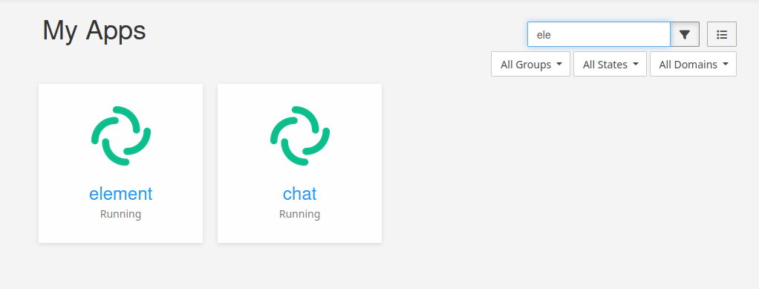Screen dimensions: 759x289
Task: Click the 'ele' text inside search box
Action: [544, 35]
